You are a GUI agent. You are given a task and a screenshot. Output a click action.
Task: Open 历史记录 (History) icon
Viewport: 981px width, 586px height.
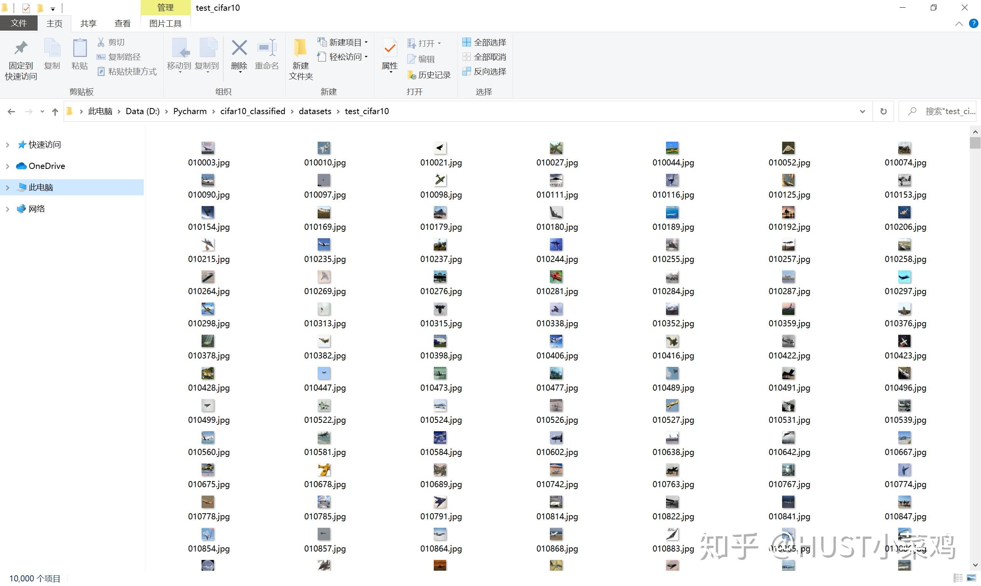pyautogui.click(x=429, y=75)
